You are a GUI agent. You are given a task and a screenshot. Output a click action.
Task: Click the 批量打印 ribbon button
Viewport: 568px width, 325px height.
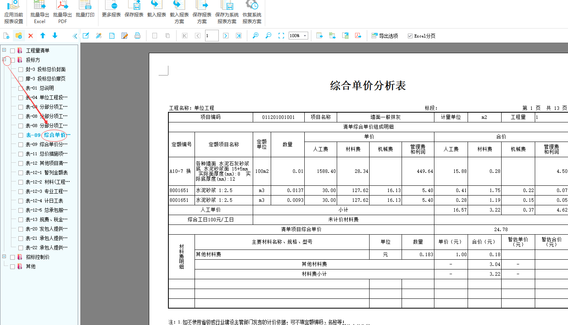(x=85, y=10)
